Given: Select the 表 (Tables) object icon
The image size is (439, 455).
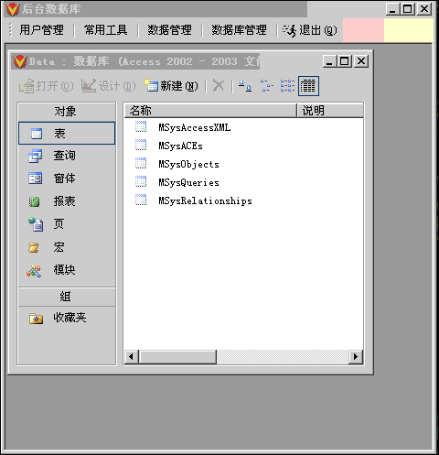Looking at the screenshot, I should click(x=37, y=134).
